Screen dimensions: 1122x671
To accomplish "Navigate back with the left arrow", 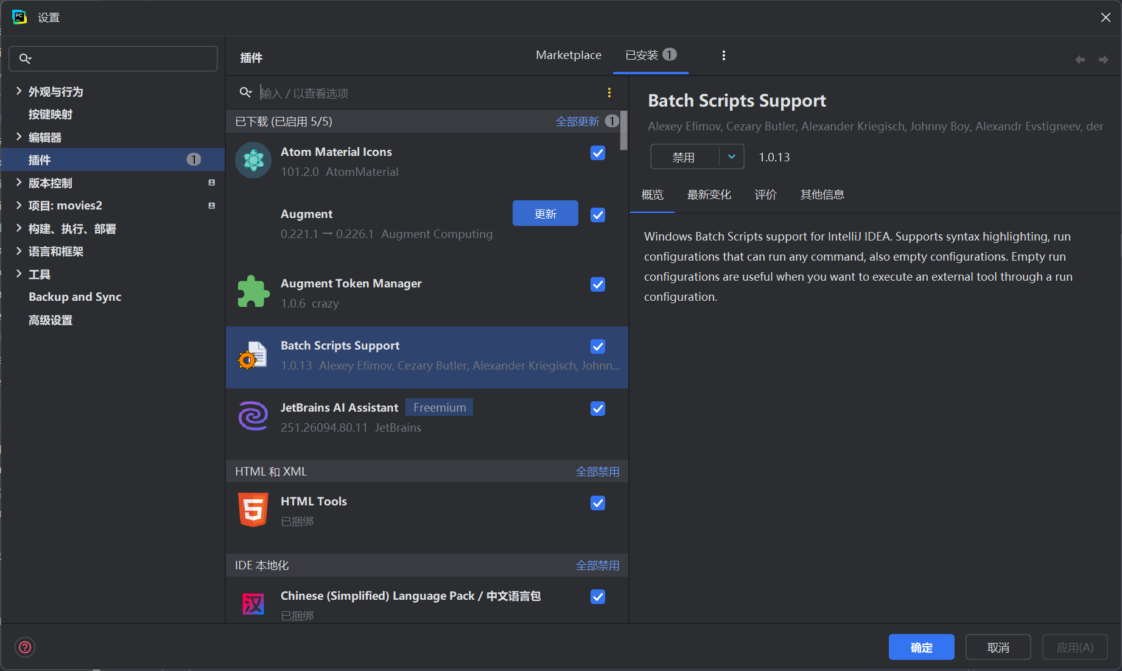I will click(x=1080, y=60).
